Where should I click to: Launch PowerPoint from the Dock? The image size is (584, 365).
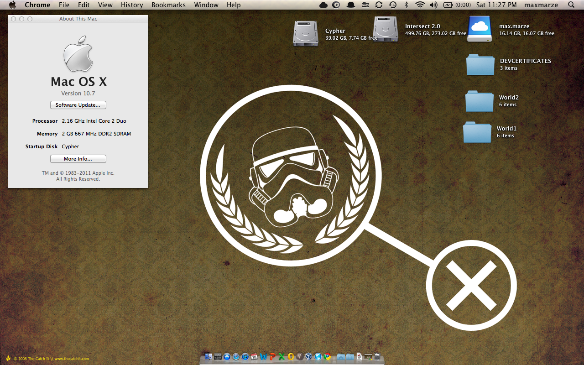[272, 356]
